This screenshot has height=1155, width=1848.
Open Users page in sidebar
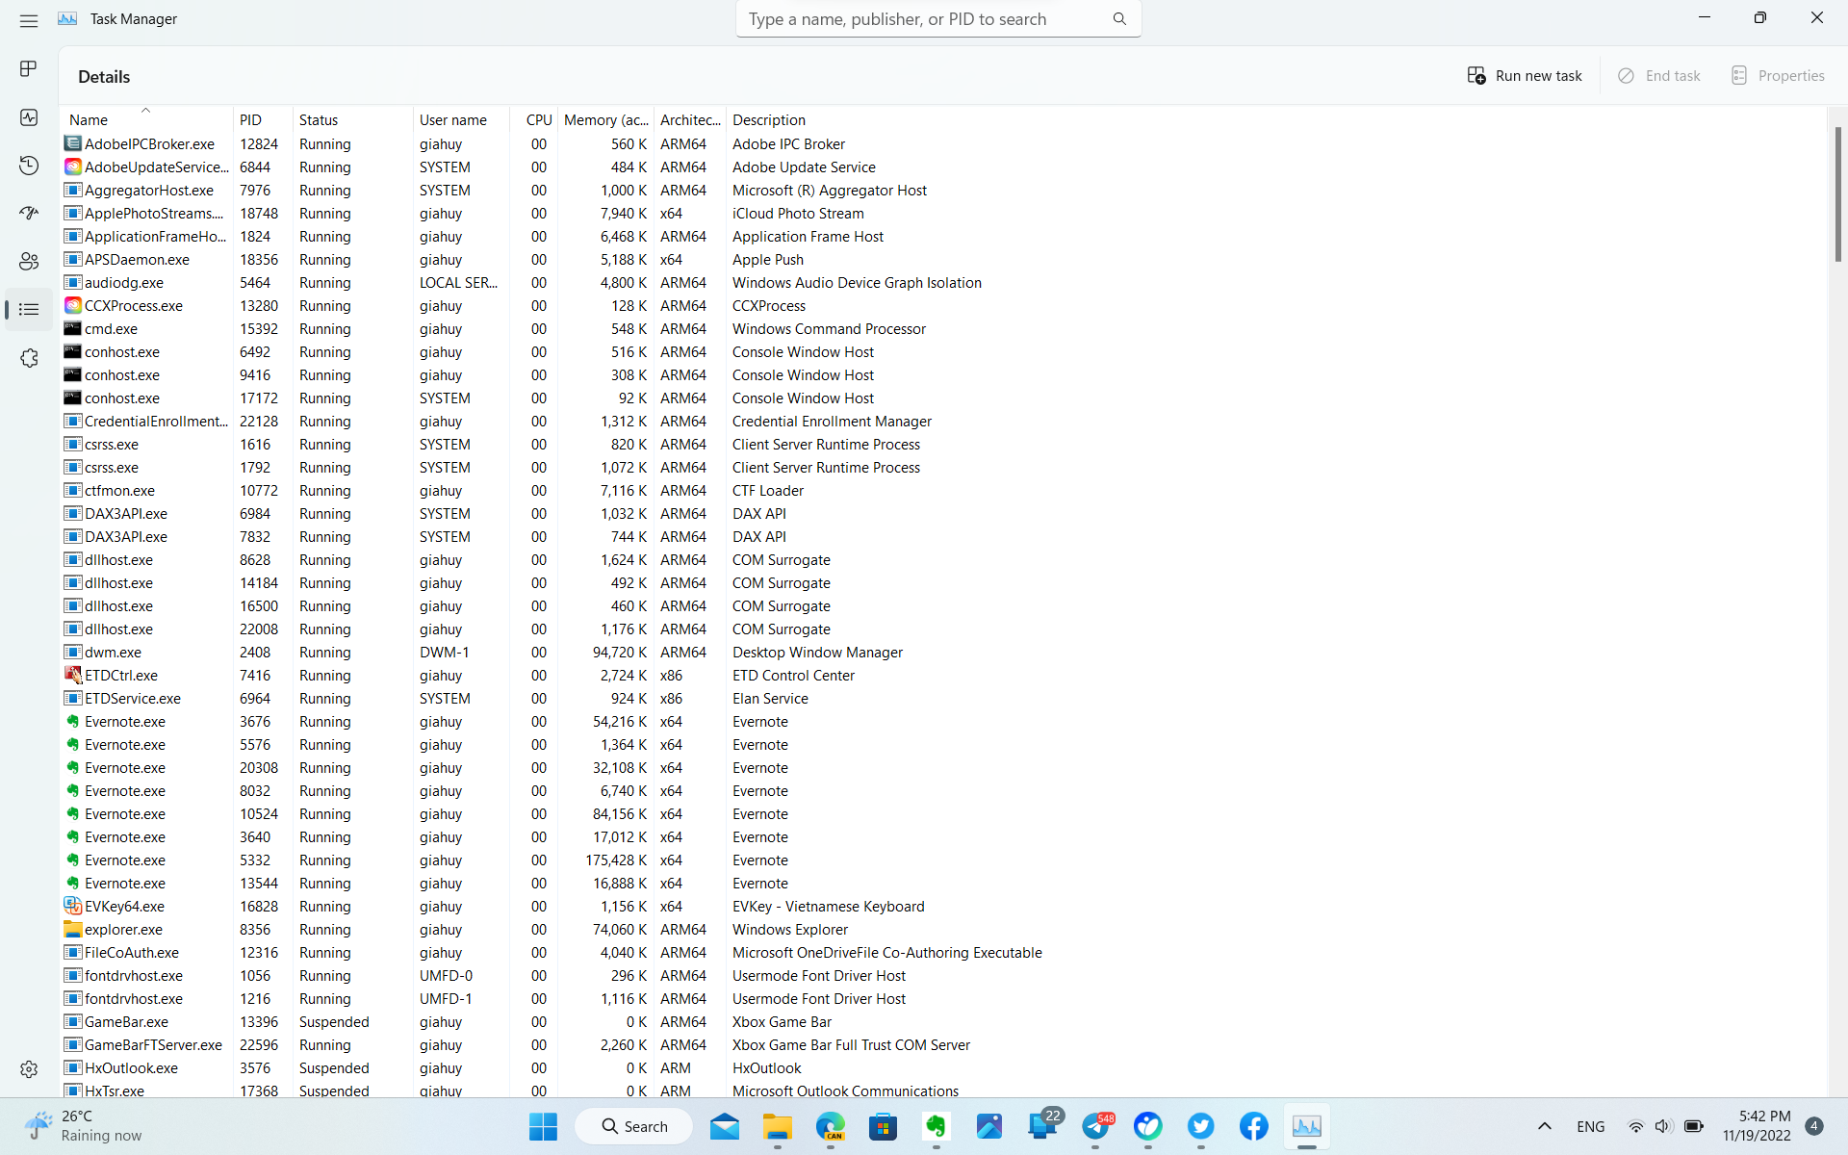[x=29, y=261]
